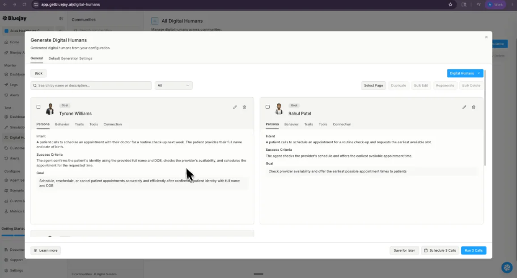The image size is (517, 278).
Task: Click Schedule 3 Calls button
Action: [440, 250]
